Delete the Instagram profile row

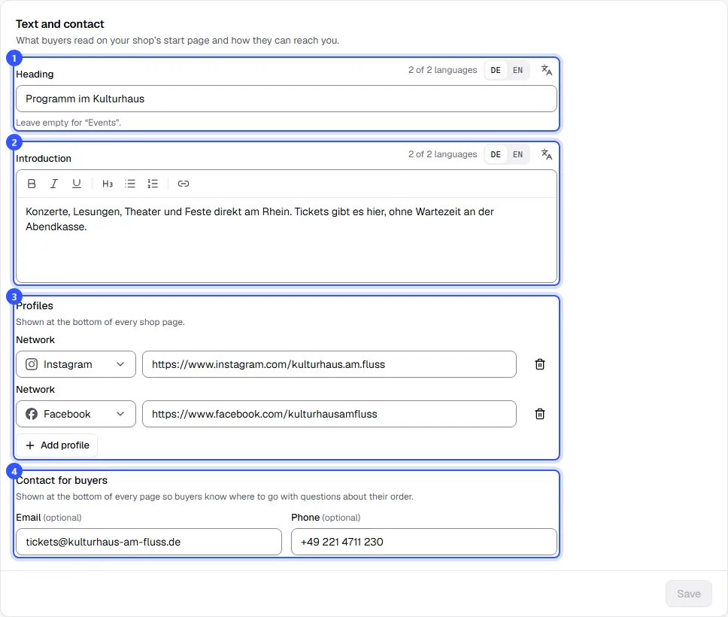tap(539, 364)
